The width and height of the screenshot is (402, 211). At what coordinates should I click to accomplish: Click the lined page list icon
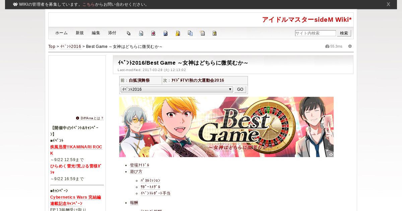coord(202,33)
